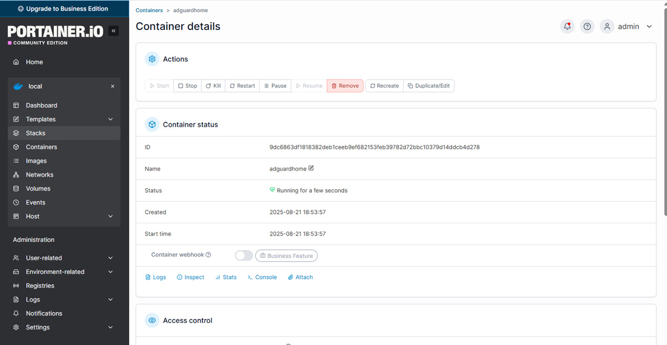Expand the User-related submenu chevron
The width and height of the screenshot is (667, 345).
[110, 258]
